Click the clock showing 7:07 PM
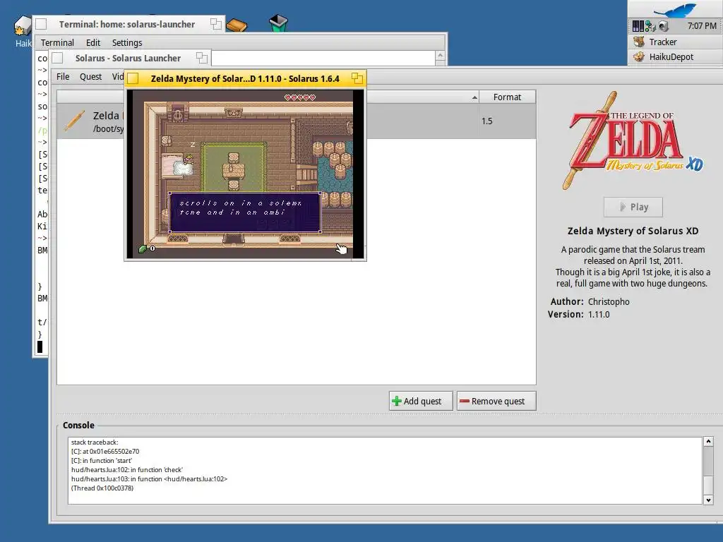 [702, 26]
